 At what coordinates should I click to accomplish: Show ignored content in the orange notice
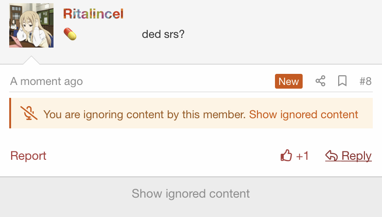[304, 115]
